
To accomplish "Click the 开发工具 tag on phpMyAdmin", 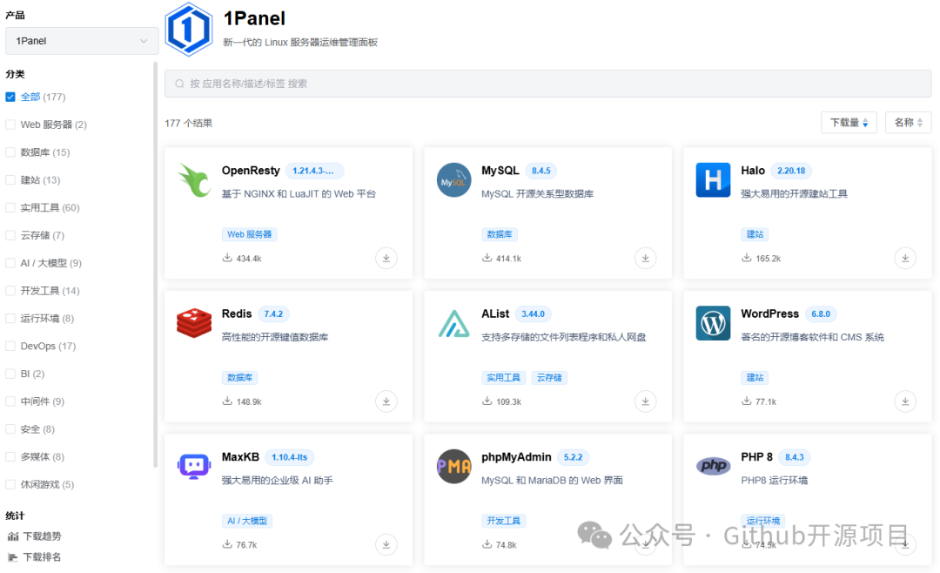I will (x=504, y=521).
